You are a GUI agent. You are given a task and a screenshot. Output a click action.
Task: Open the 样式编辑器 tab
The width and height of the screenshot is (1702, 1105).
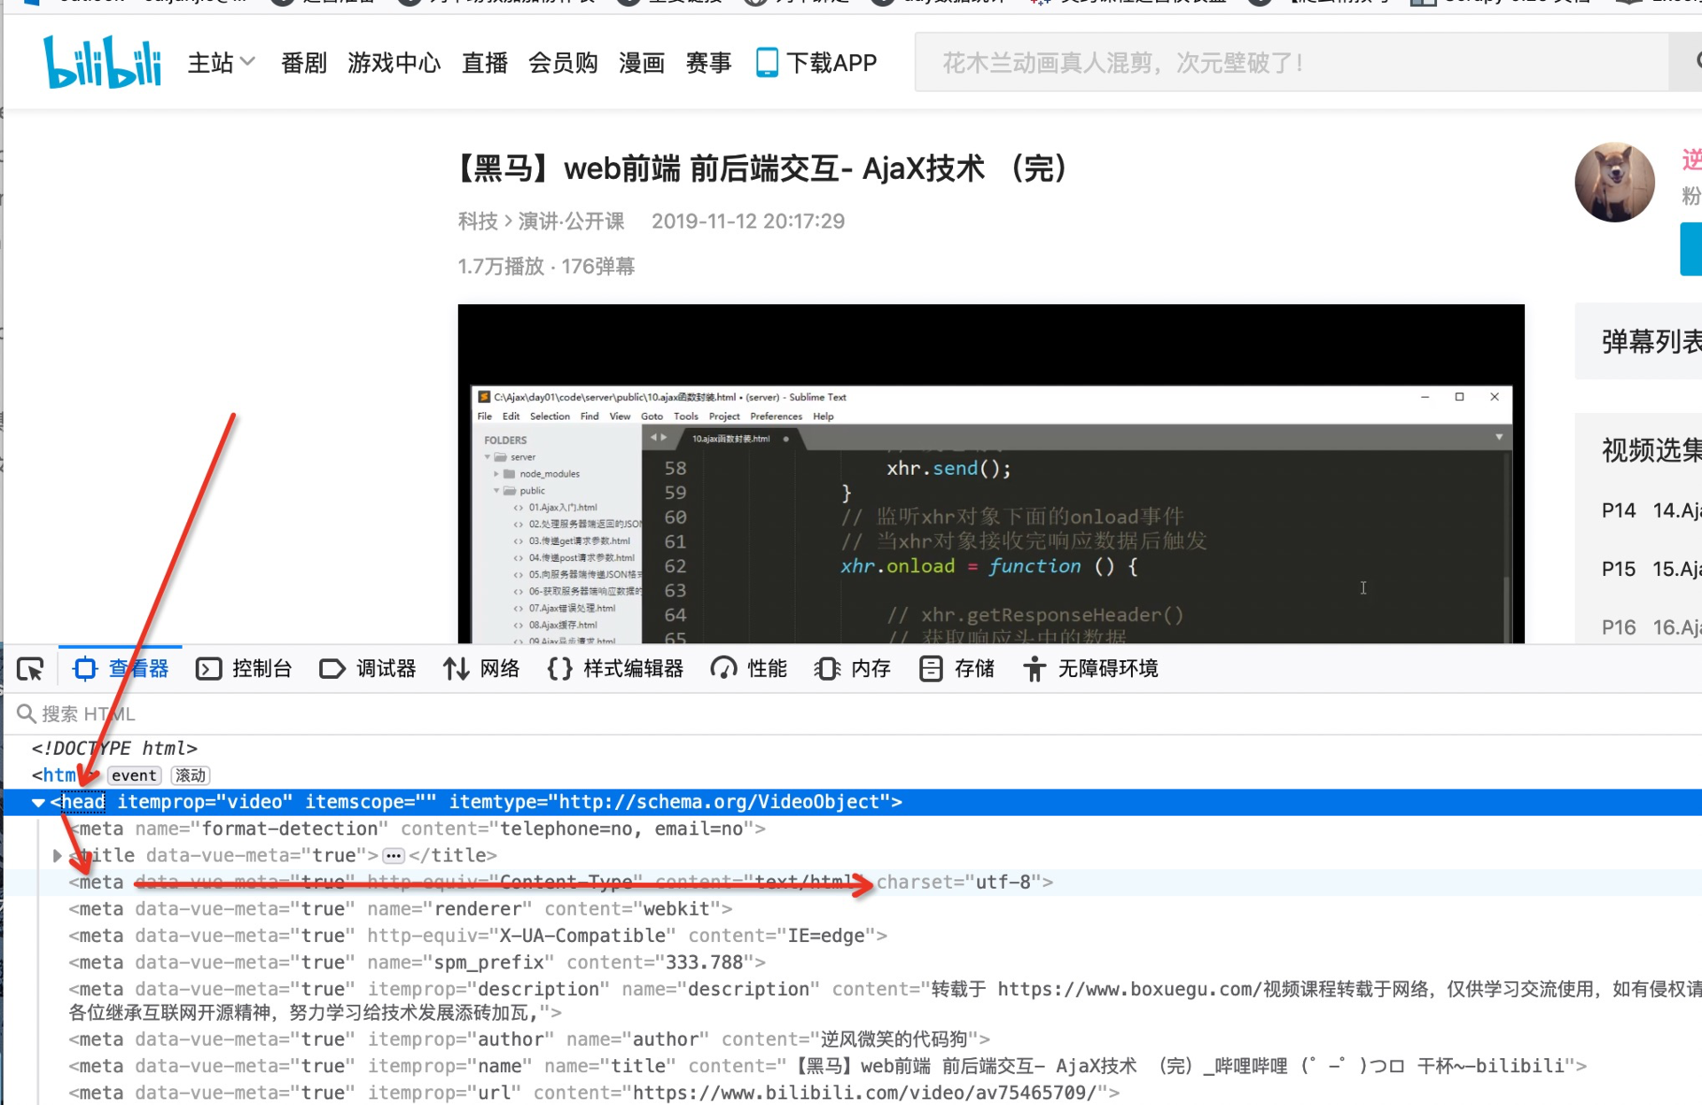click(x=615, y=669)
